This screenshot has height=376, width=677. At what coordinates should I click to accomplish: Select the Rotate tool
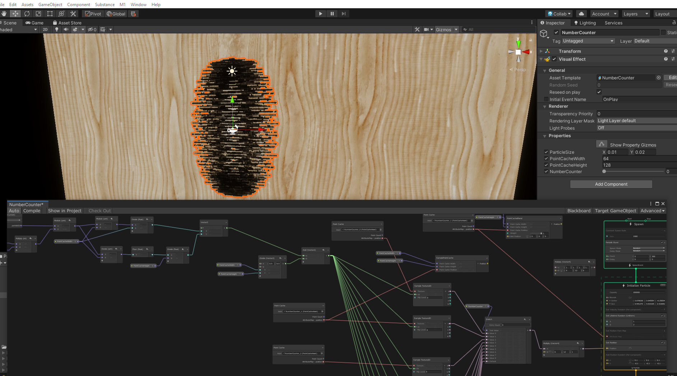pyautogui.click(x=27, y=13)
